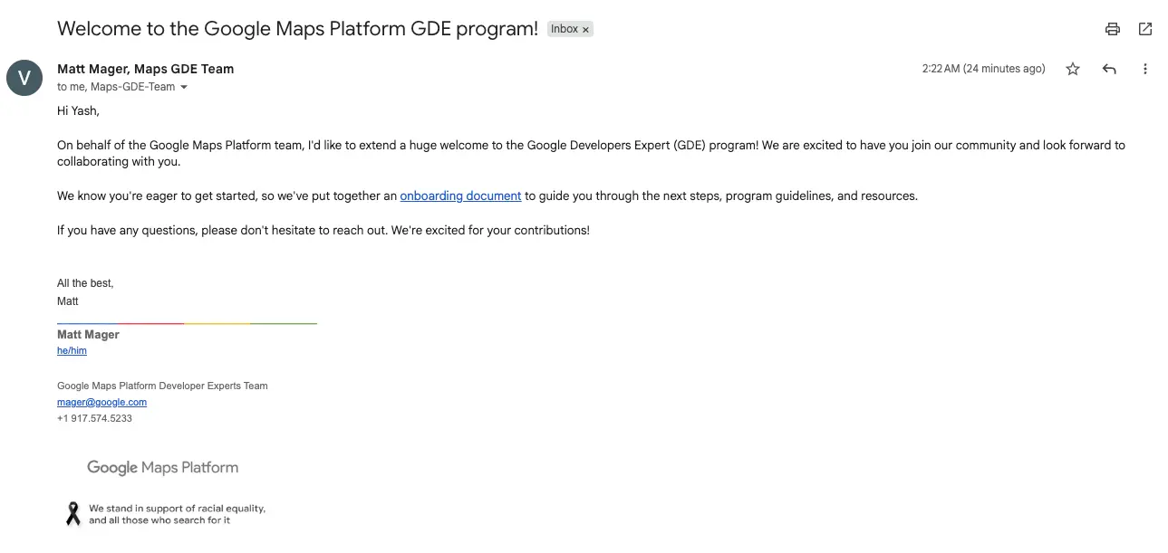
Task: Click the Google Maps Platform logo
Action: click(163, 468)
